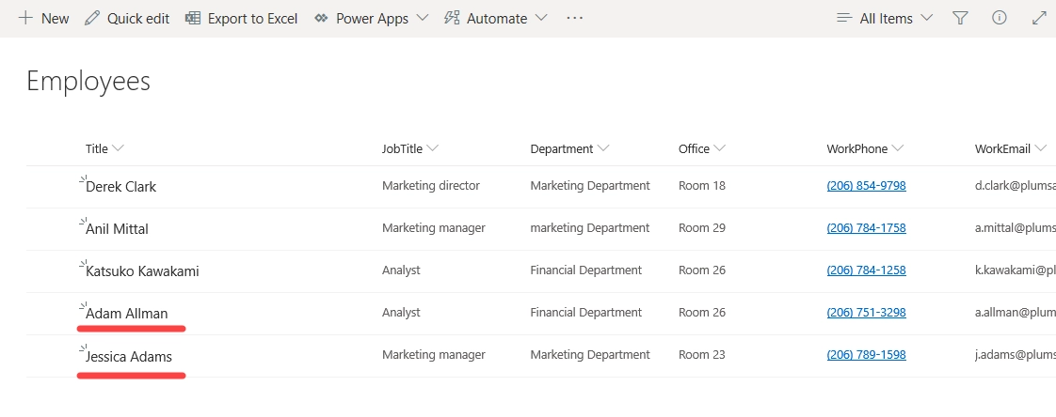This screenshot has height=417, width=1056.
Task: Open the WorkEmail column header menu
Action: click(1010, 148)
